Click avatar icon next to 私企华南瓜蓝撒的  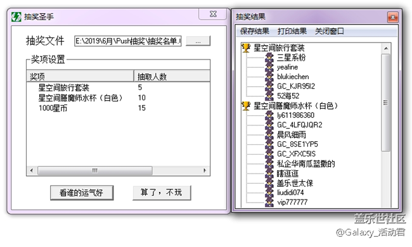[x=269, y=163]
